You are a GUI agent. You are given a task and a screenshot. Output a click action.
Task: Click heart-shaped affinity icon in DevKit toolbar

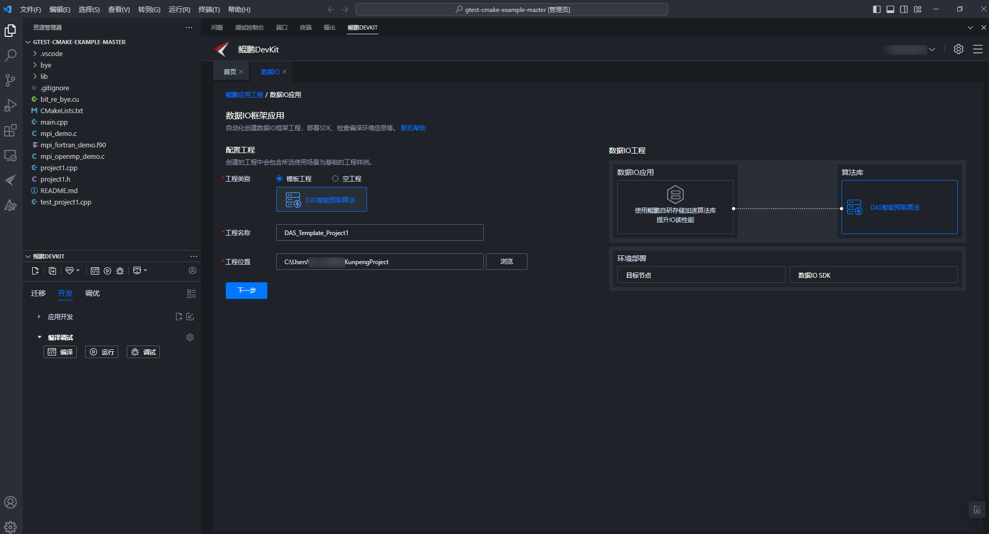pos(70,270)
